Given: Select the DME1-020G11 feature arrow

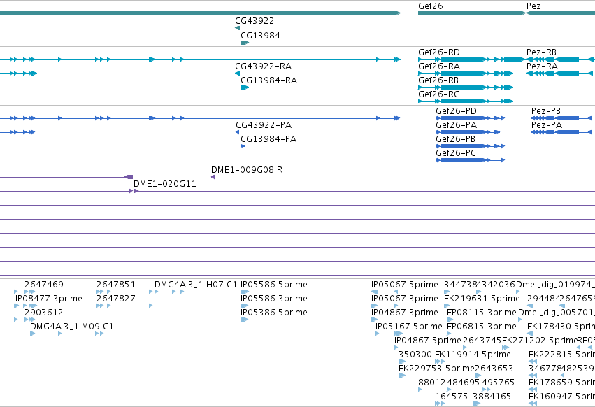Looking at the screenshot, I should tap(134, 191).
